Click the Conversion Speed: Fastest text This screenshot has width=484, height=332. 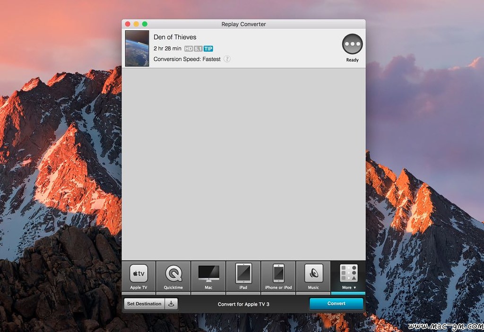(187, 59)
